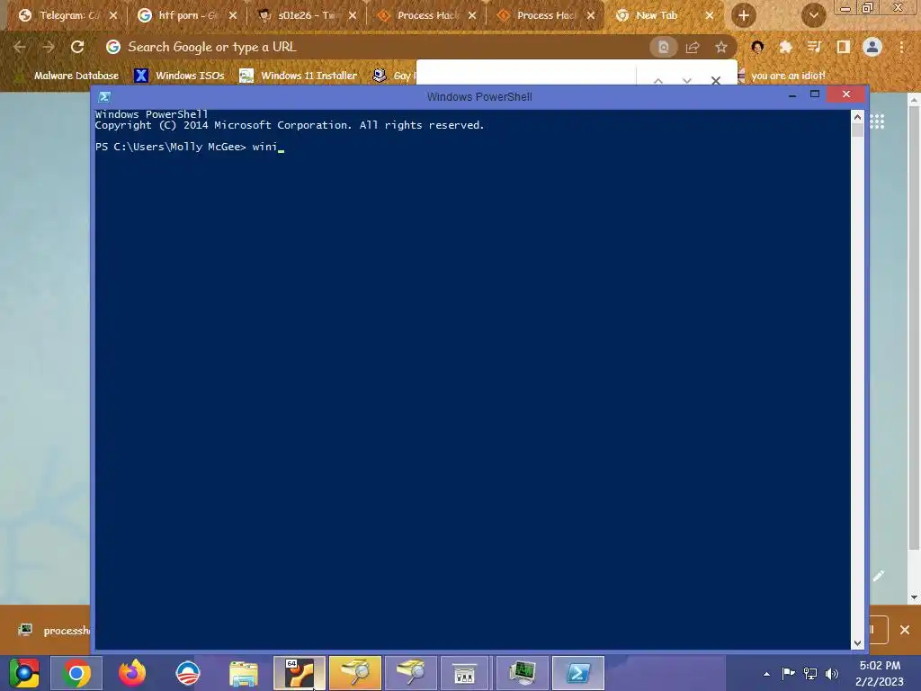Viewport: 921px width, 691px height.
Task: Open the Chrome profile avatar
Action: (x=872, y=48)
